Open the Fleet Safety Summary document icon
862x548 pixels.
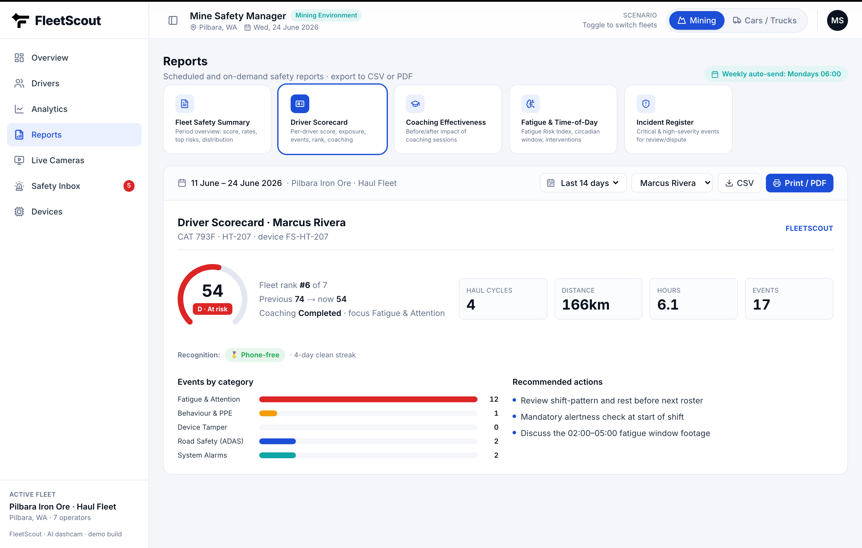click(x=184, y=103)
